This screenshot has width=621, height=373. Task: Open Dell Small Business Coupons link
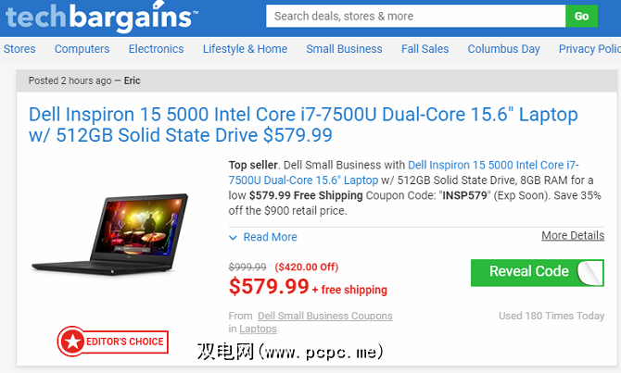(x=325, y=316)
